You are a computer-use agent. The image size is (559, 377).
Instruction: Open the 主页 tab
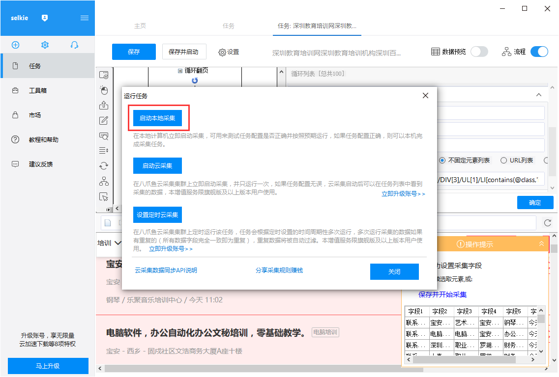point(140,26)
